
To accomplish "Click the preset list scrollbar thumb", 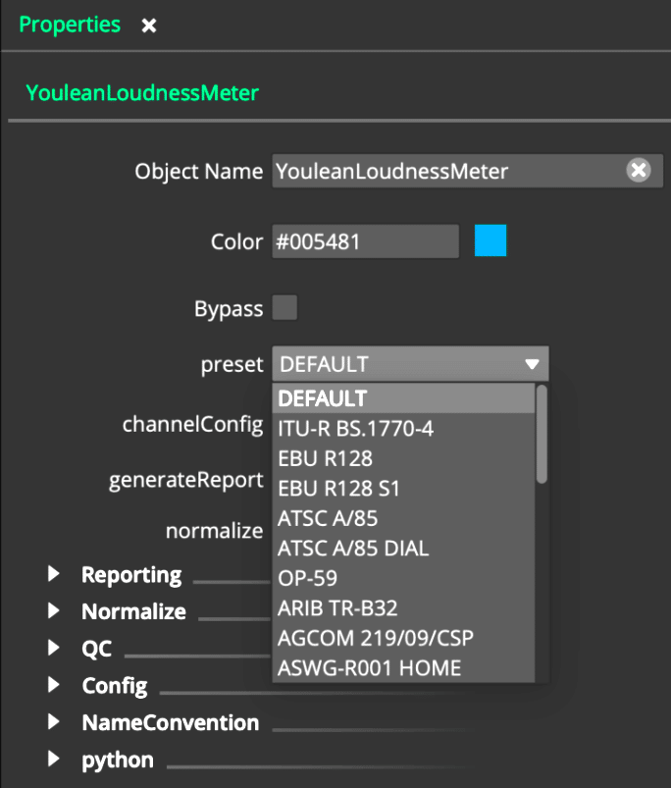I will click(542, 434).
